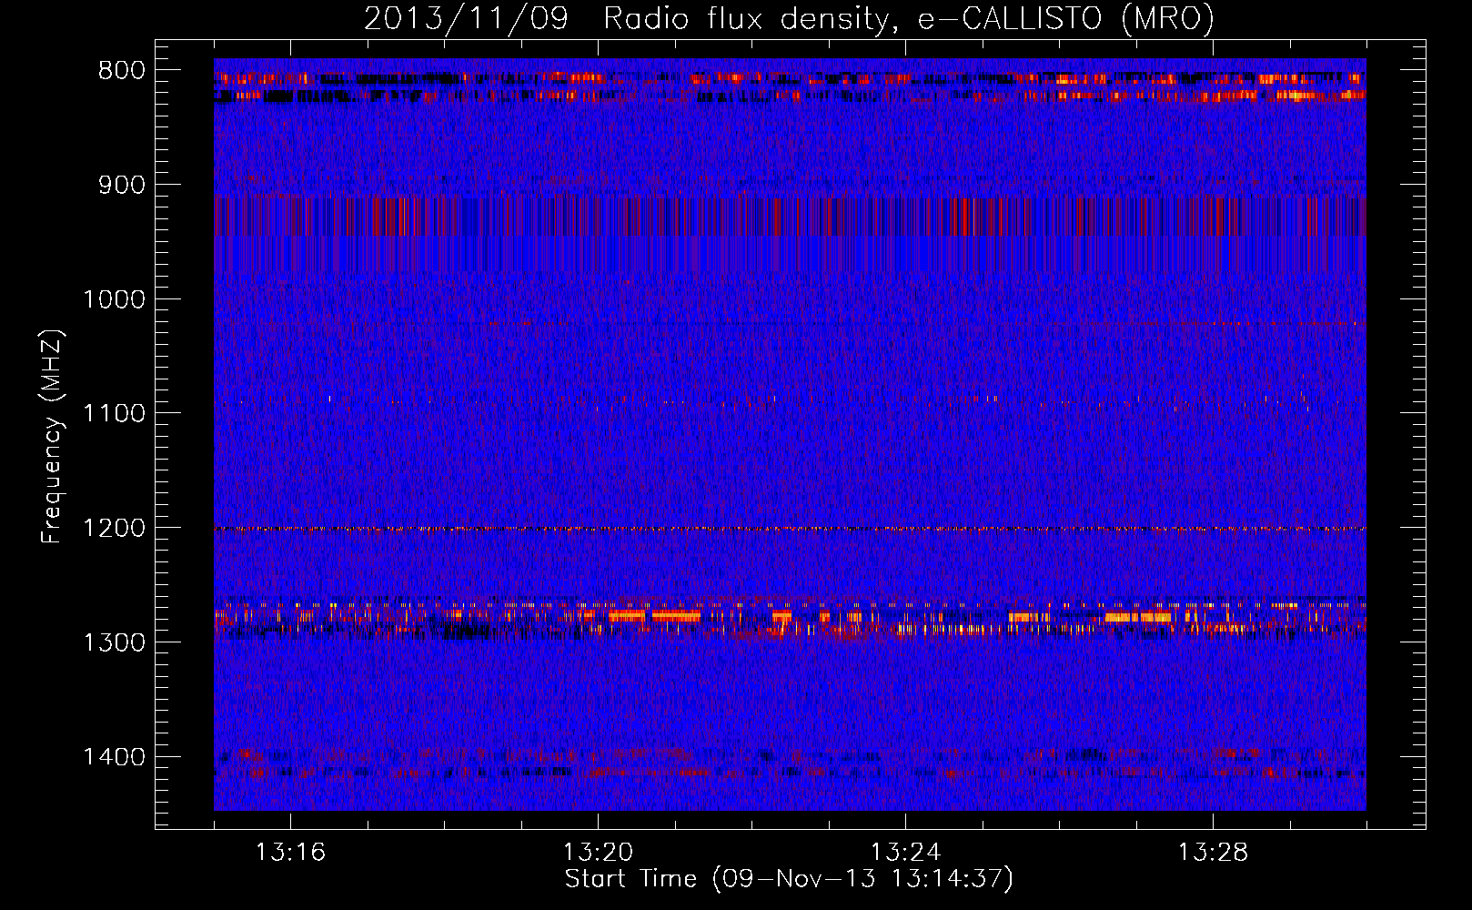Click the striped interference band near 930 MHz
Viewport: 1472px width, 910px height.
point(790,217)
